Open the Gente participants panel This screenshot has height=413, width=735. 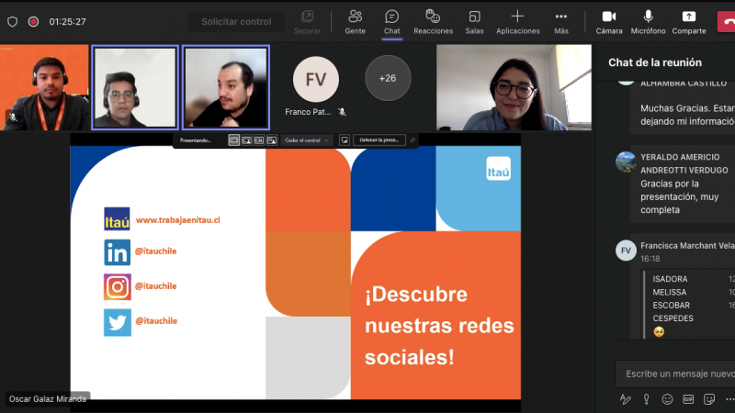pyautogui.click(x=355, y=21)
